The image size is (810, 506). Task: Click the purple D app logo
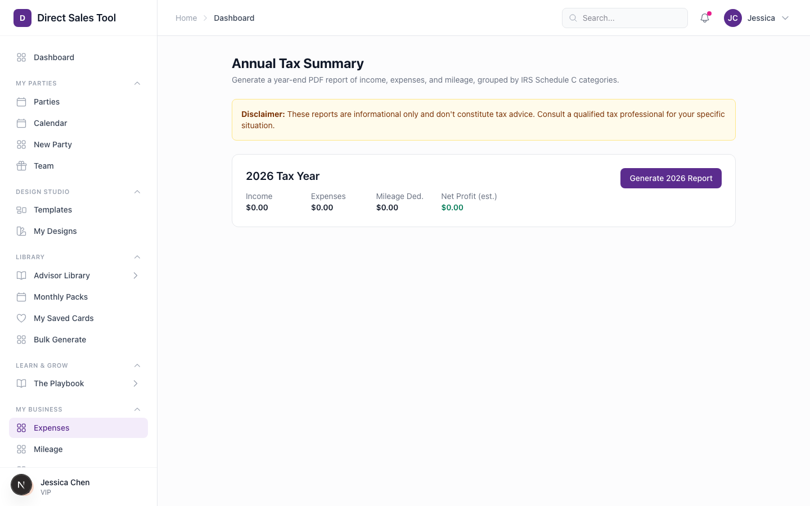click(22, 18)
